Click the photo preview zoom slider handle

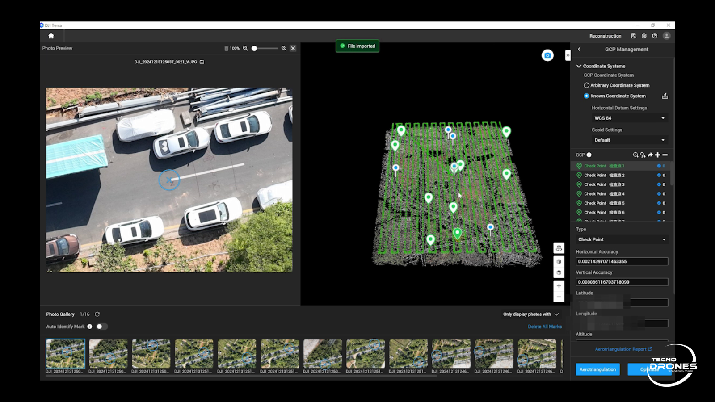(x=254, y=48)
